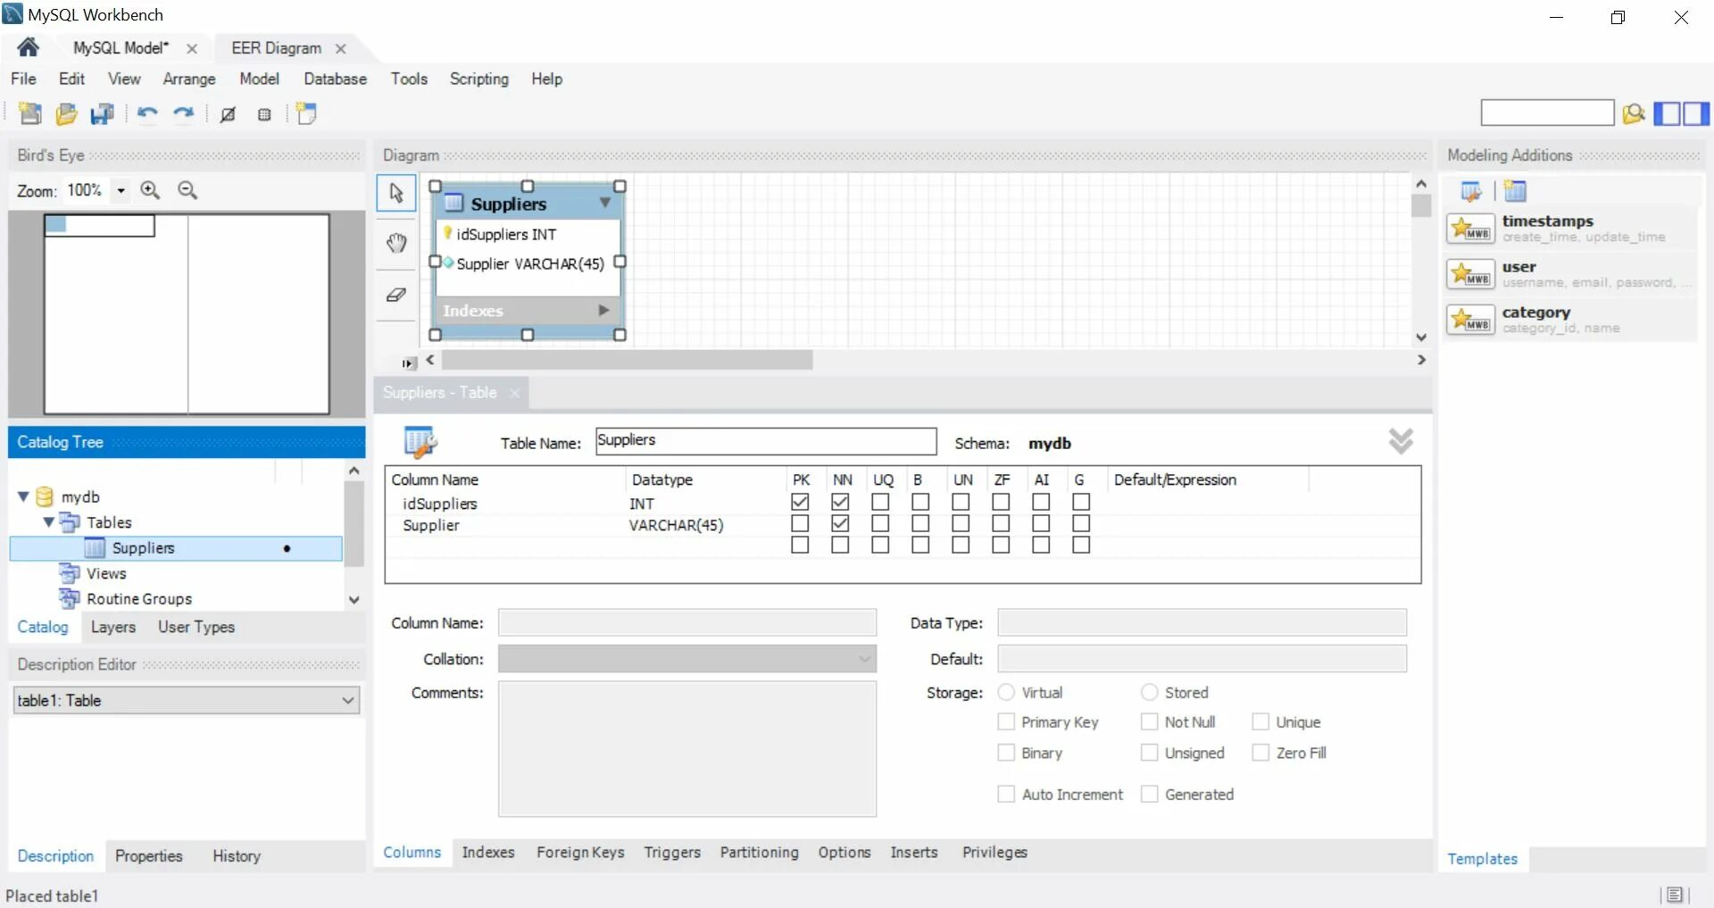1714x908 pixels.
Task: Click the table template icon in Modeling Additions
Action: coord(1515,191)
